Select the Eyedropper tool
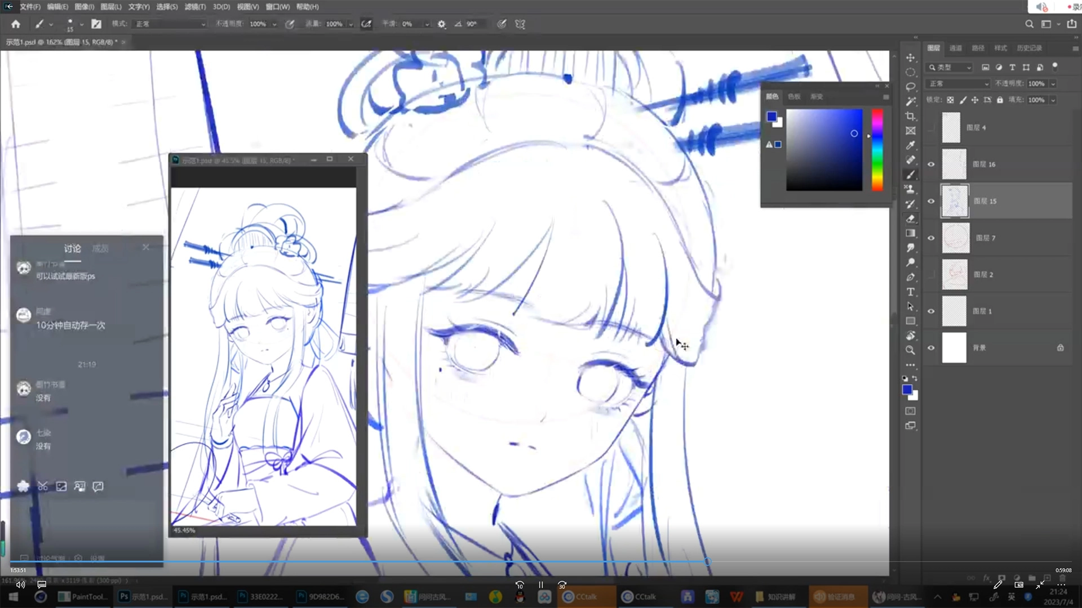1082x608 pixels. [910, 145]
